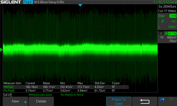Click the timebase M 5.00ms/ readout
The width and height of the screenshot is (177, 106).
pyautogui.click(x=41, y=2)
